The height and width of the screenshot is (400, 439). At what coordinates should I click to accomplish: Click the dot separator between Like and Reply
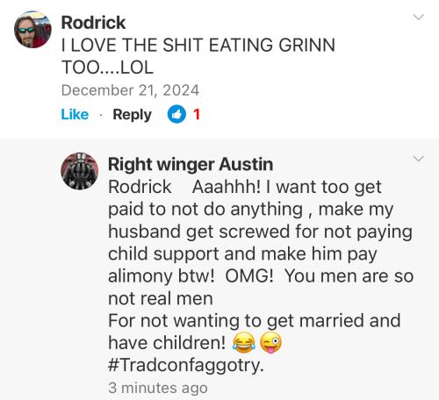101,115
